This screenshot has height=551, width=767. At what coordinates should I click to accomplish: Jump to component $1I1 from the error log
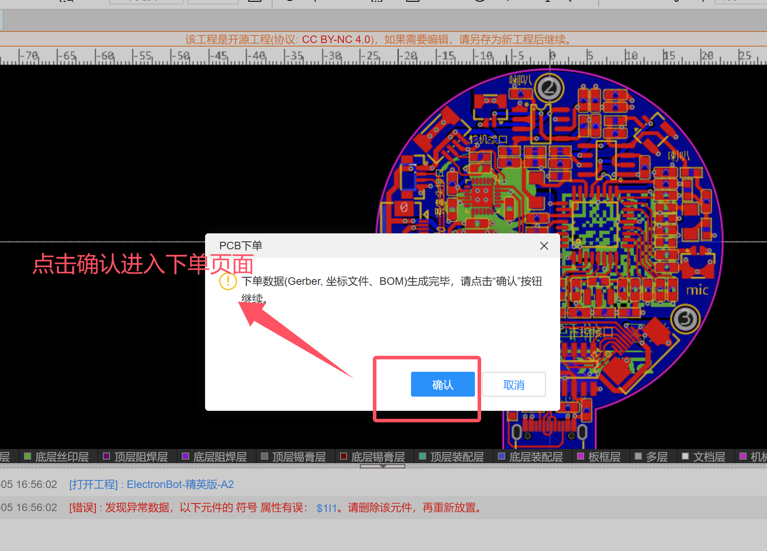pos(327,508)
